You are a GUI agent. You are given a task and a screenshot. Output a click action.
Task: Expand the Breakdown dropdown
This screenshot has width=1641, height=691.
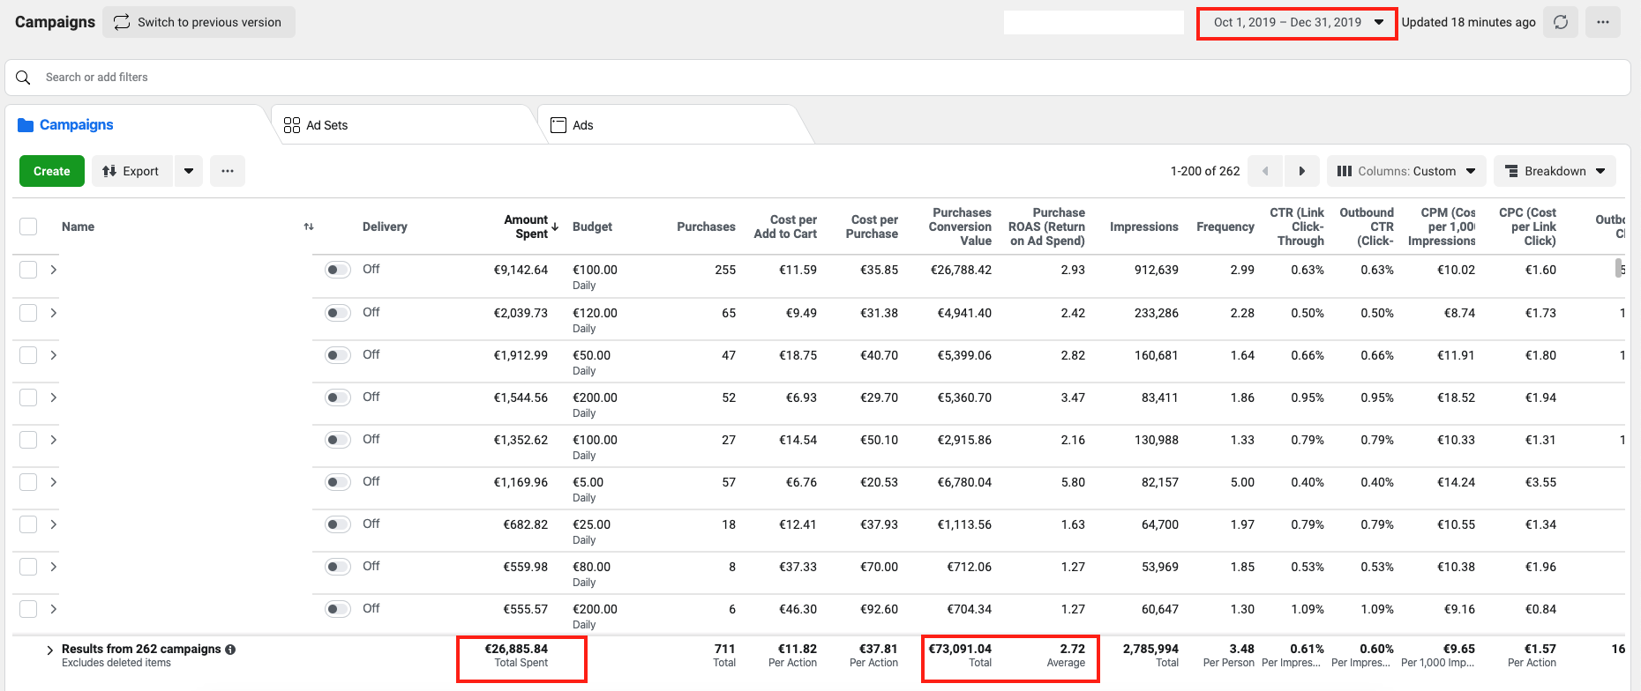click(x=1555, y=171)
